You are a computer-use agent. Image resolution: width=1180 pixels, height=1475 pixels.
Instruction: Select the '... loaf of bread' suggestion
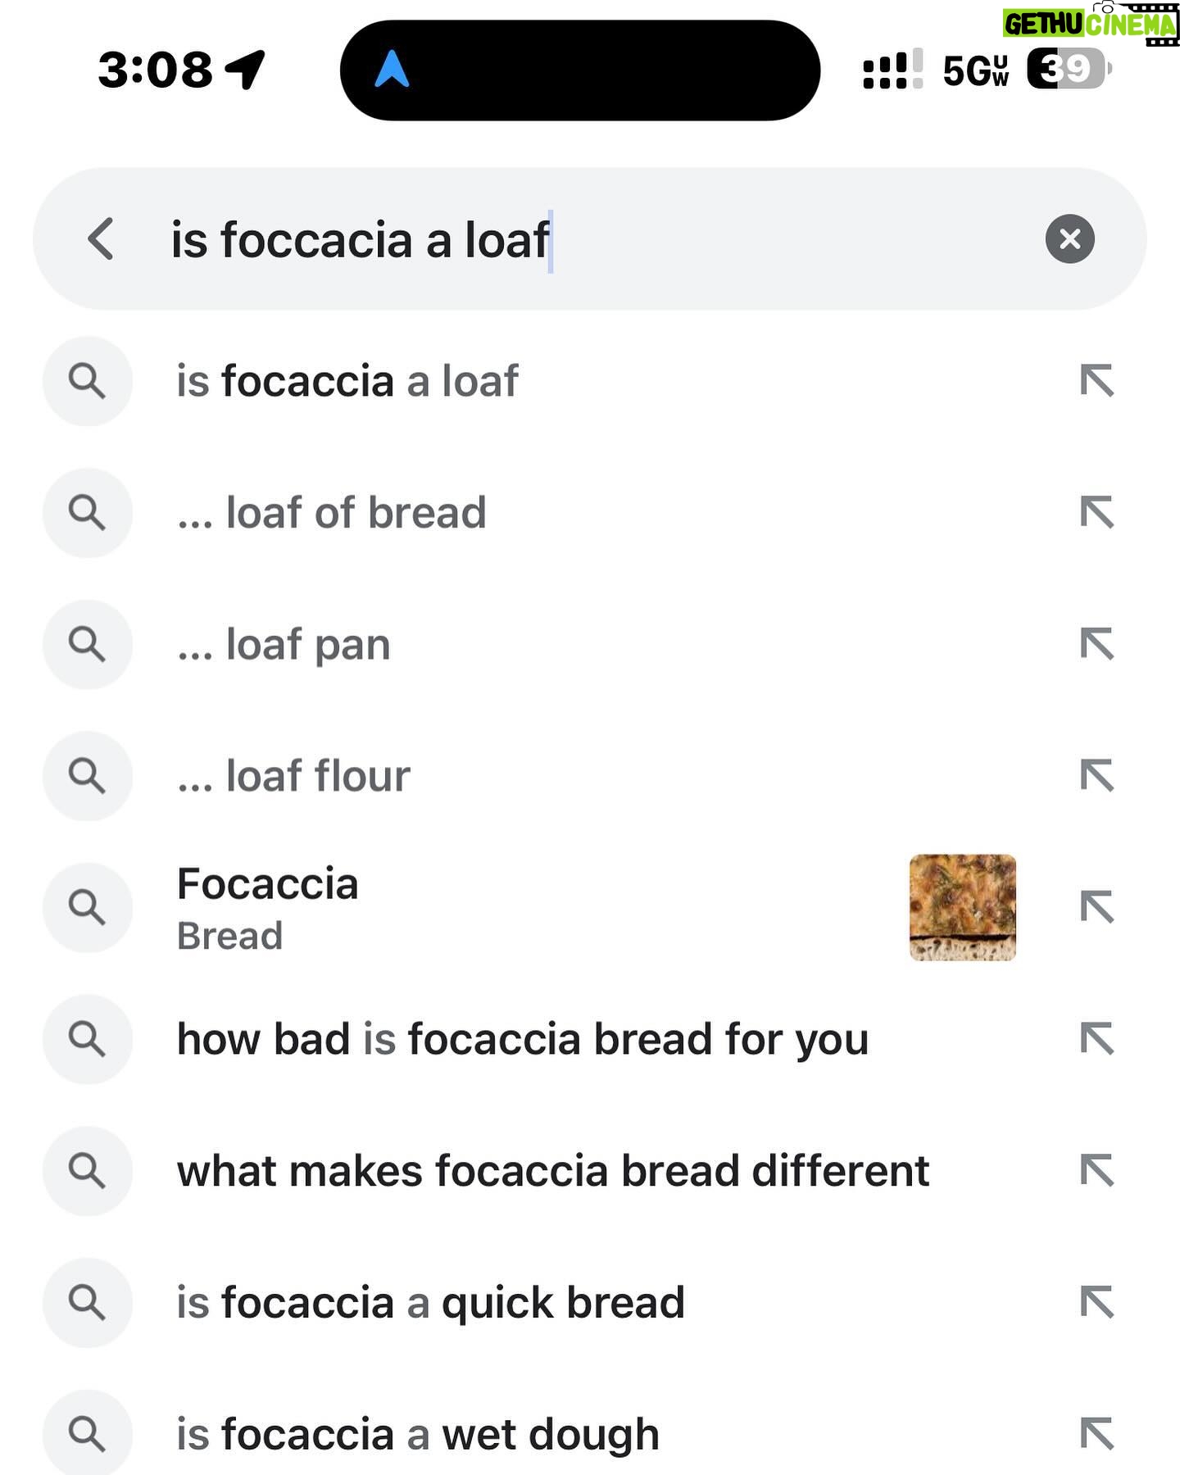pyautogui.click(x=332, y=513)
